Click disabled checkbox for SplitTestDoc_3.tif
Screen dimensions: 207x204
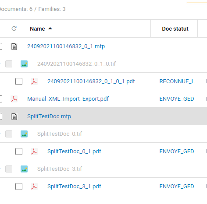click(9, 169)
